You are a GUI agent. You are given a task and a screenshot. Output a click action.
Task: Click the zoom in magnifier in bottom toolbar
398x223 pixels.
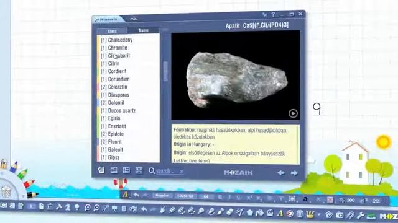(87, 208)
